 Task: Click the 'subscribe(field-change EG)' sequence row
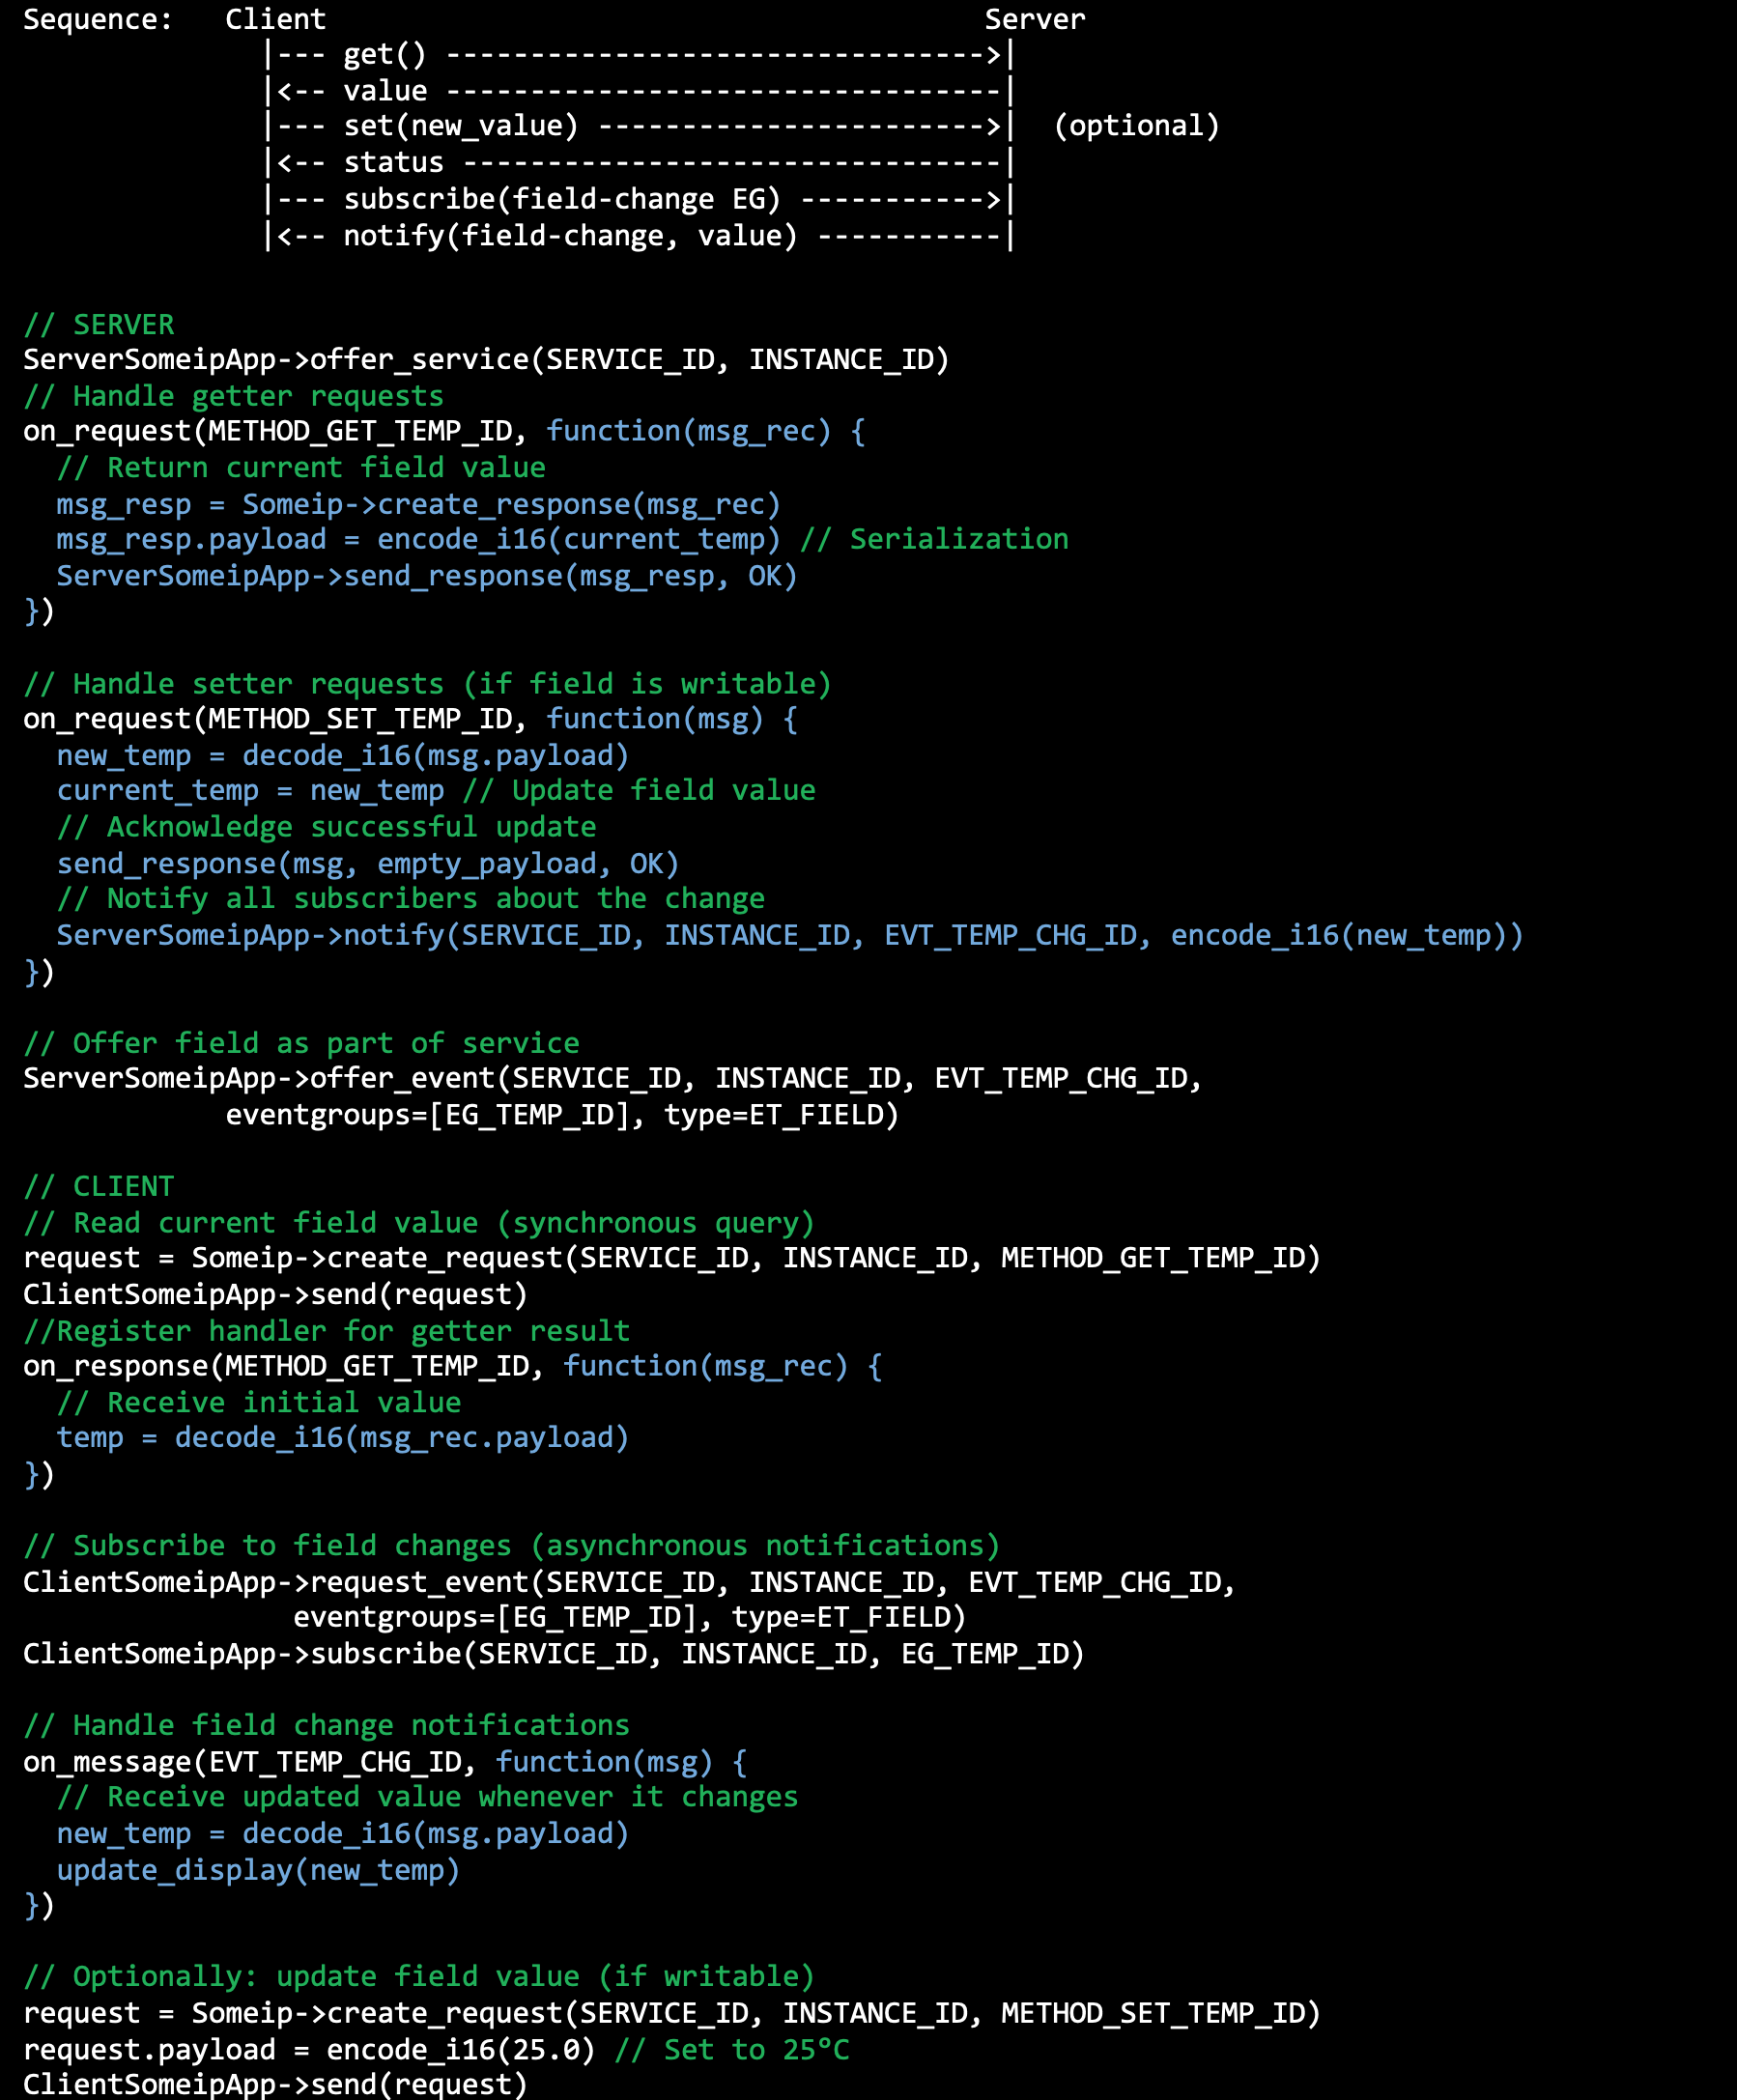[x=640, y=200]
